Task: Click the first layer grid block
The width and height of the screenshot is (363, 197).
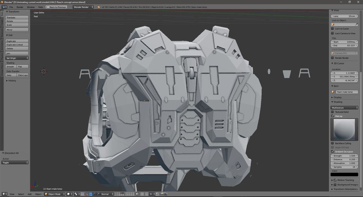Action: point(119,194)
